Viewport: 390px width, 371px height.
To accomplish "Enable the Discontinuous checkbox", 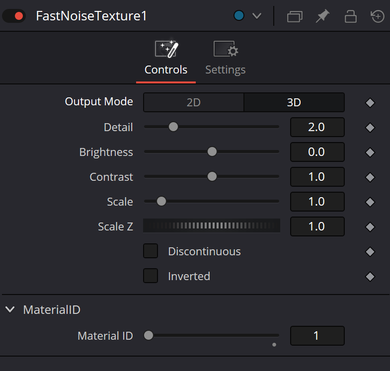I will tap(151, 251).
